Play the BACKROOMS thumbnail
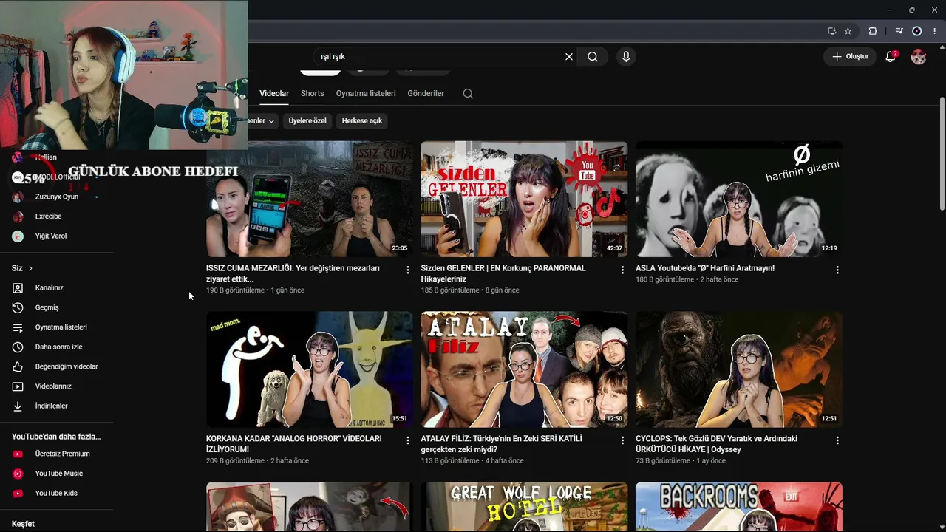Viewport: 946px width, 532px height. pyautogui.click(x=739, y=507)
